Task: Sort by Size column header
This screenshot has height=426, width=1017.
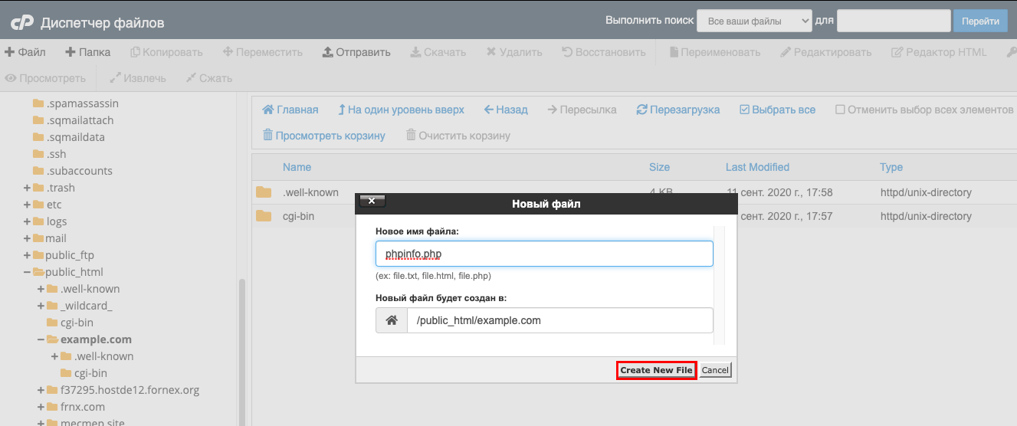Action: [x=659, y=167]
